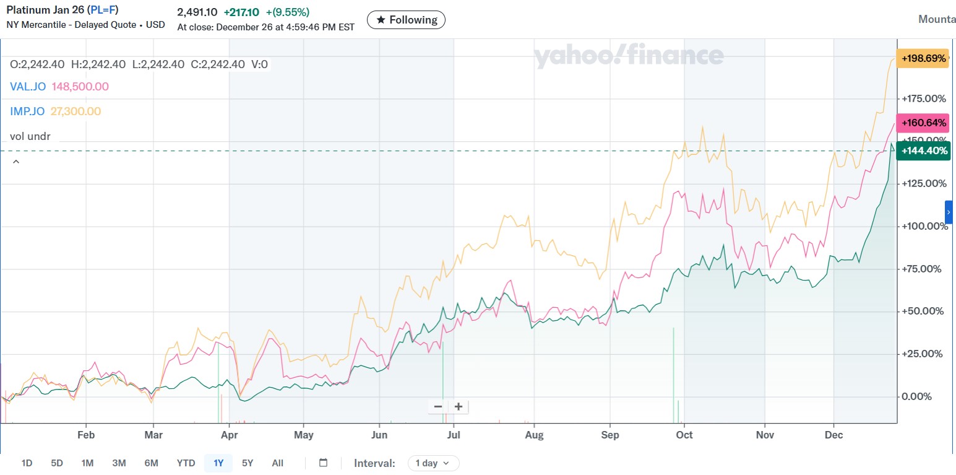Collapse the chart legend with caret
The image size is (956, 475).
pos(16,162)
